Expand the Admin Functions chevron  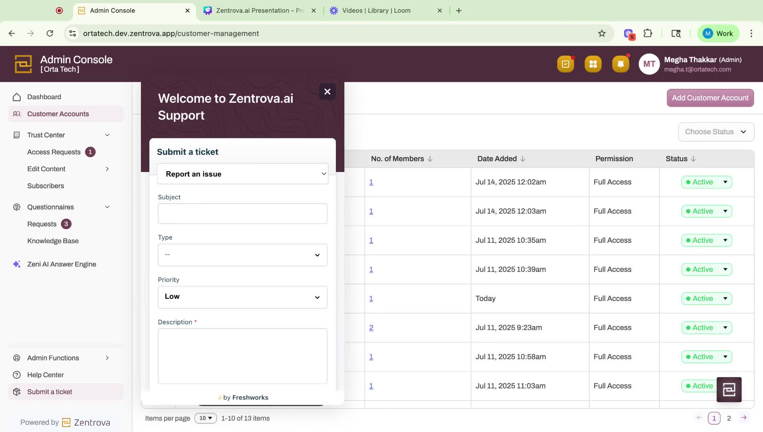[107, 358]
